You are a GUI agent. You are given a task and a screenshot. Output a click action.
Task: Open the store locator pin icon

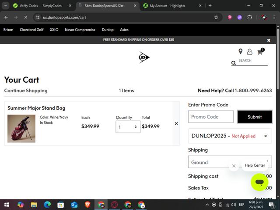[241, 52]
